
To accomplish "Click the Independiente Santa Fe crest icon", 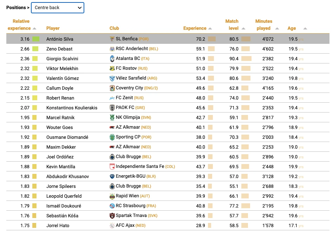I will coord(112,167).
